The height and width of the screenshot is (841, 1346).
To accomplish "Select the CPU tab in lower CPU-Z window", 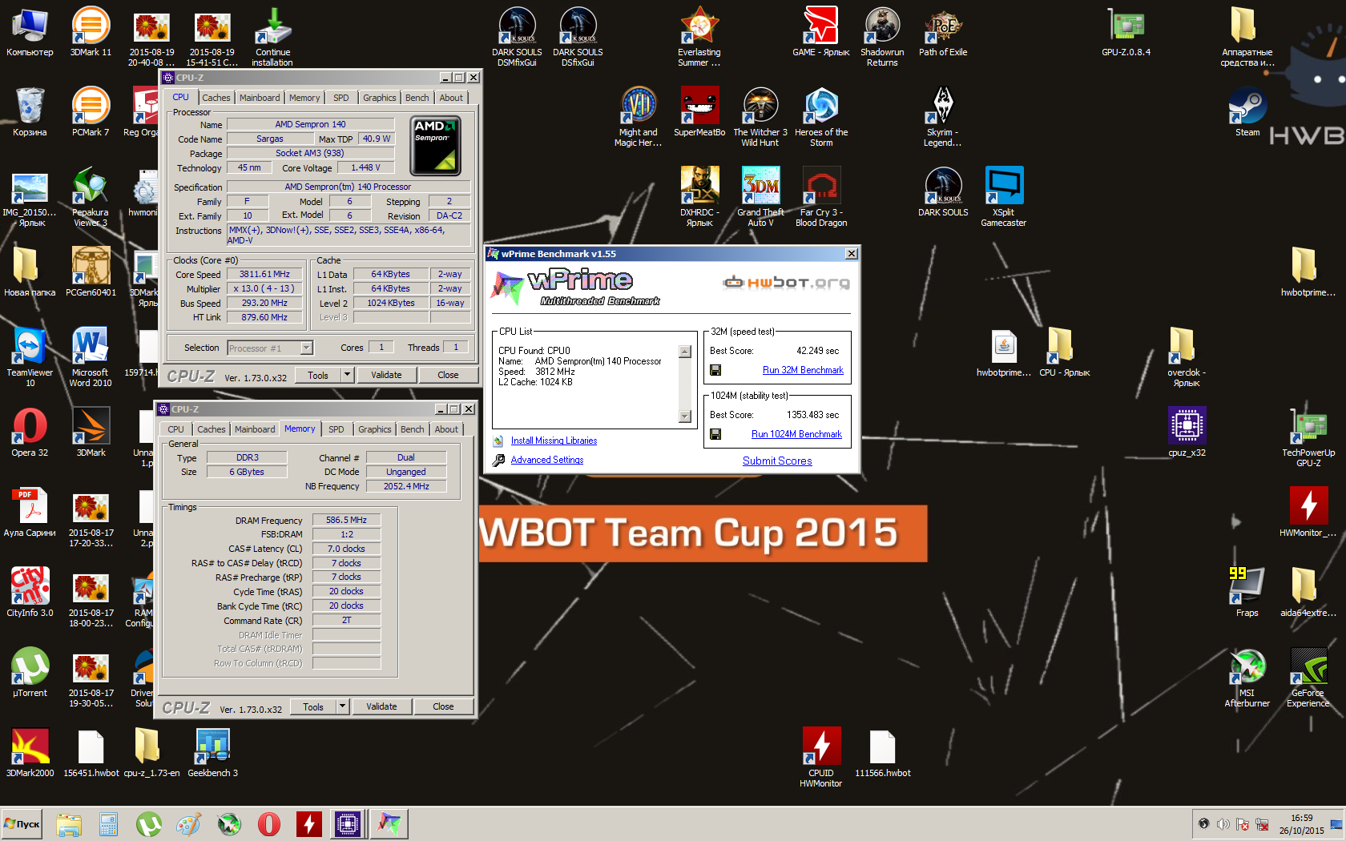I will tap(176, 429).
